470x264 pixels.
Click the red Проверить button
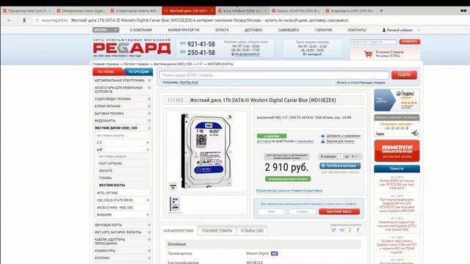(410, 42)
